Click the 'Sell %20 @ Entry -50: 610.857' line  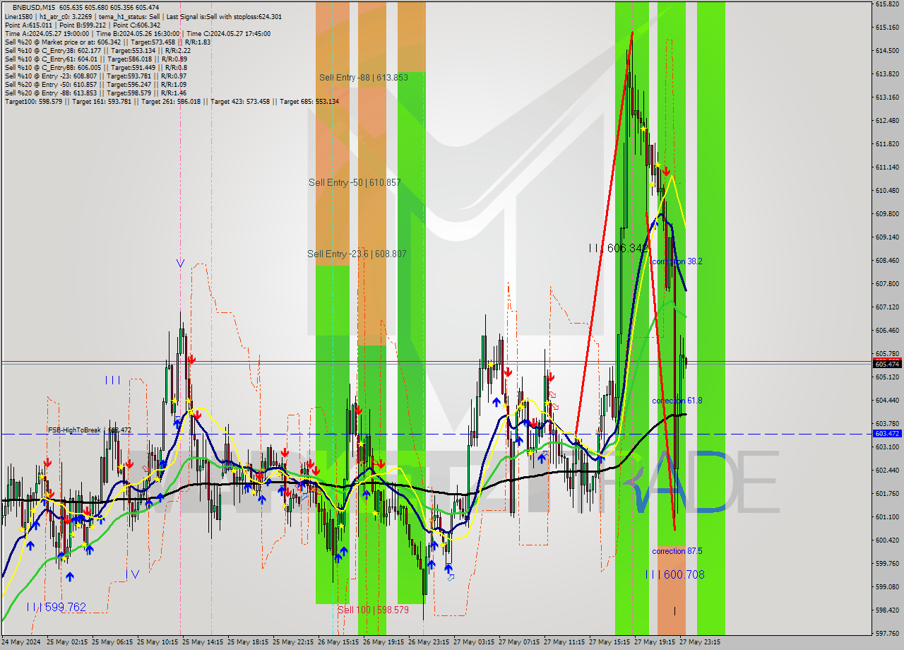(95, 84)
